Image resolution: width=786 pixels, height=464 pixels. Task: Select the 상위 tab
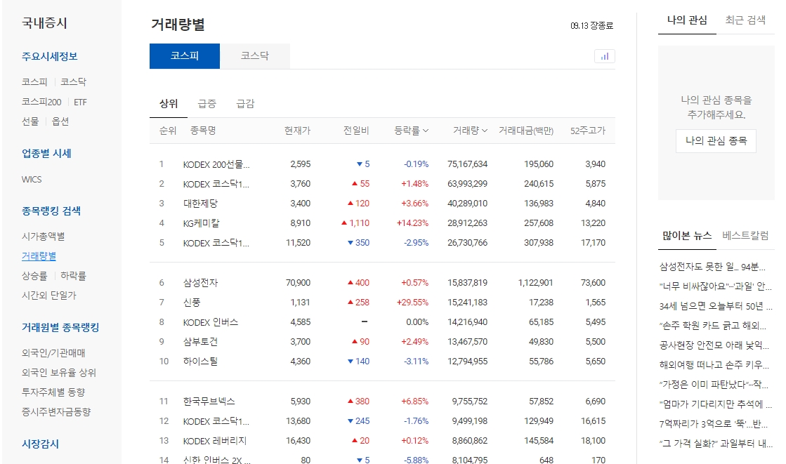169,101
